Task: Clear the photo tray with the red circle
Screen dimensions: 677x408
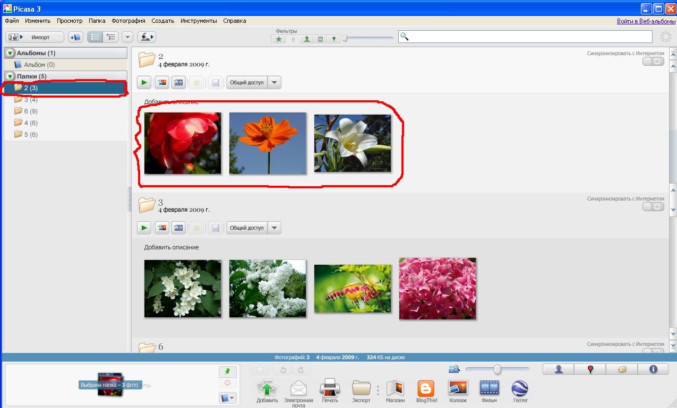Action: 227,383
